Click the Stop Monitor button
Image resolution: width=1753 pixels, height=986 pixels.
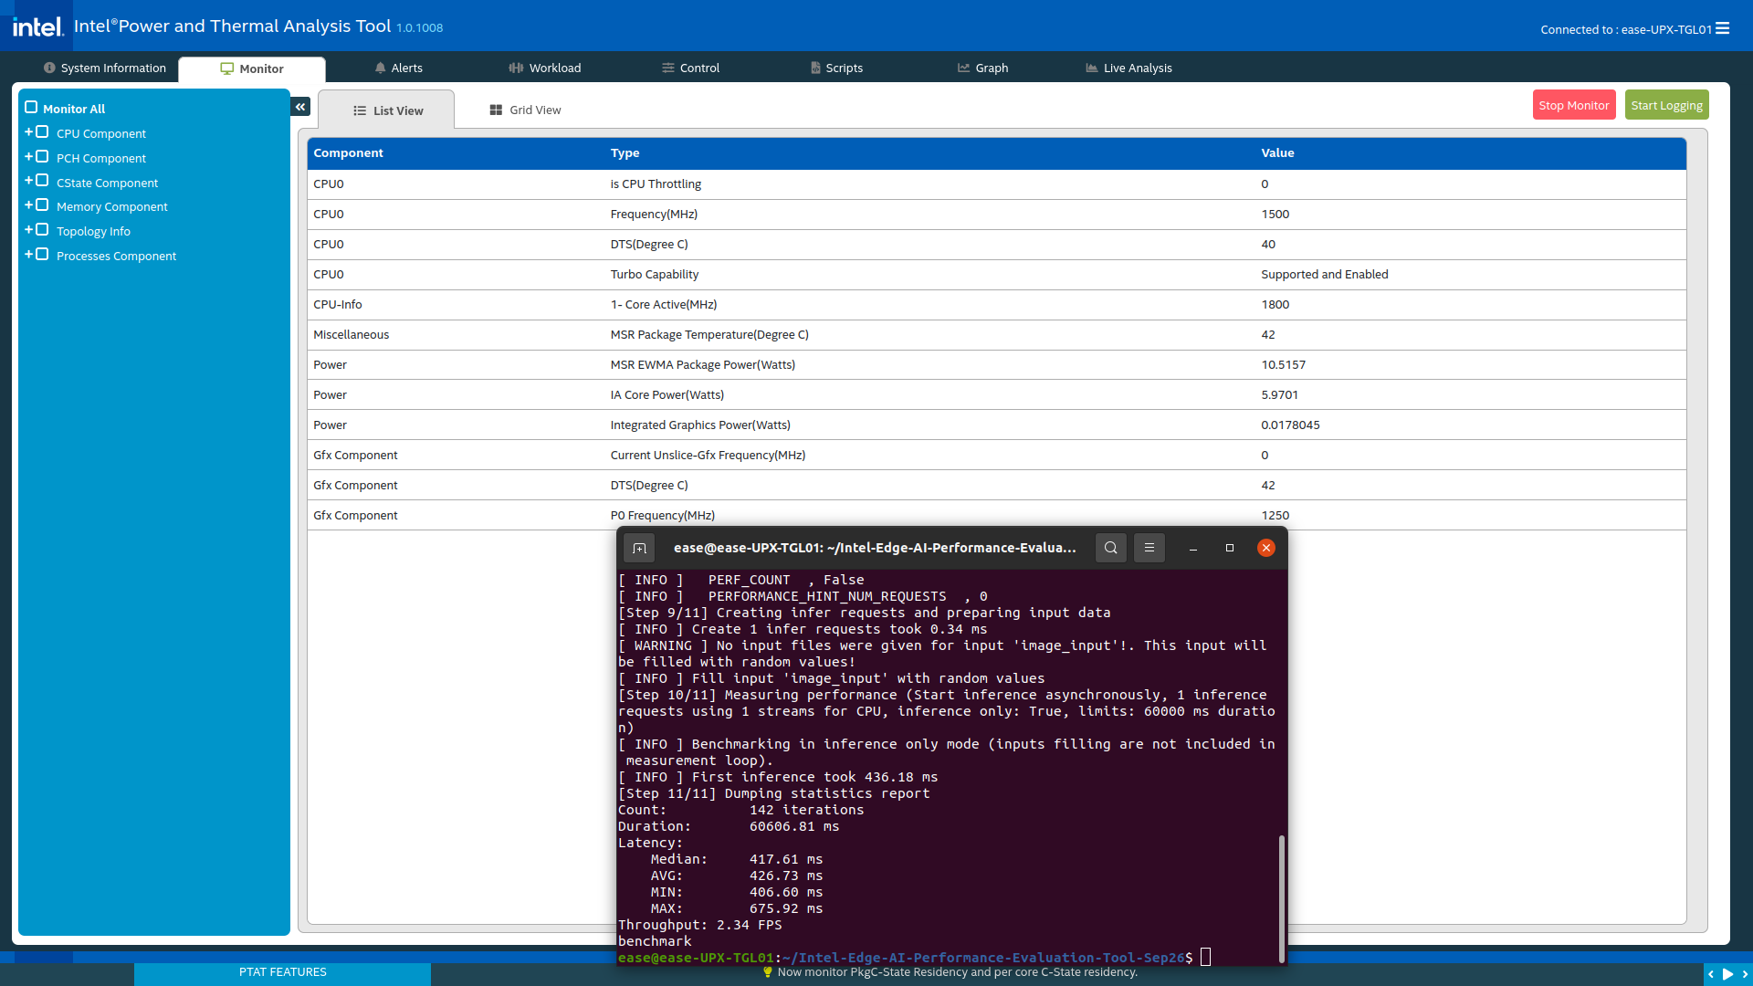pyautogui.click(x=1573, y=106)
